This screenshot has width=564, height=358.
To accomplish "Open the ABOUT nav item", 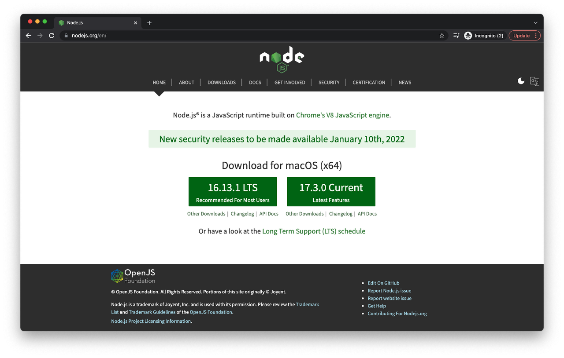I will 186,83.
